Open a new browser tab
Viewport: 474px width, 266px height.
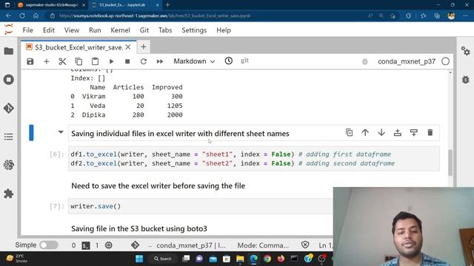pos(168,5)
